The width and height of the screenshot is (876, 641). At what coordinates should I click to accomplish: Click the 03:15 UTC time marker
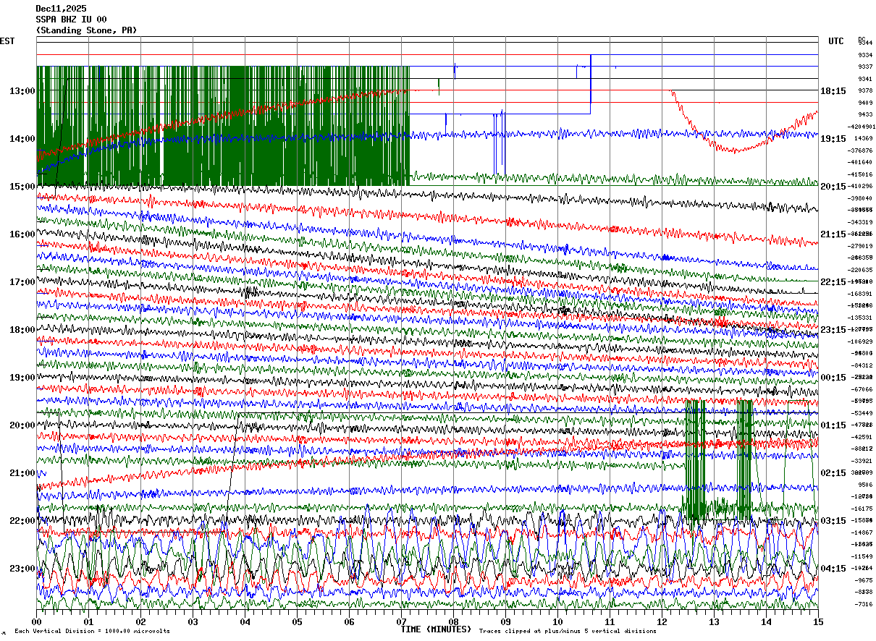(x=833, y=521)
